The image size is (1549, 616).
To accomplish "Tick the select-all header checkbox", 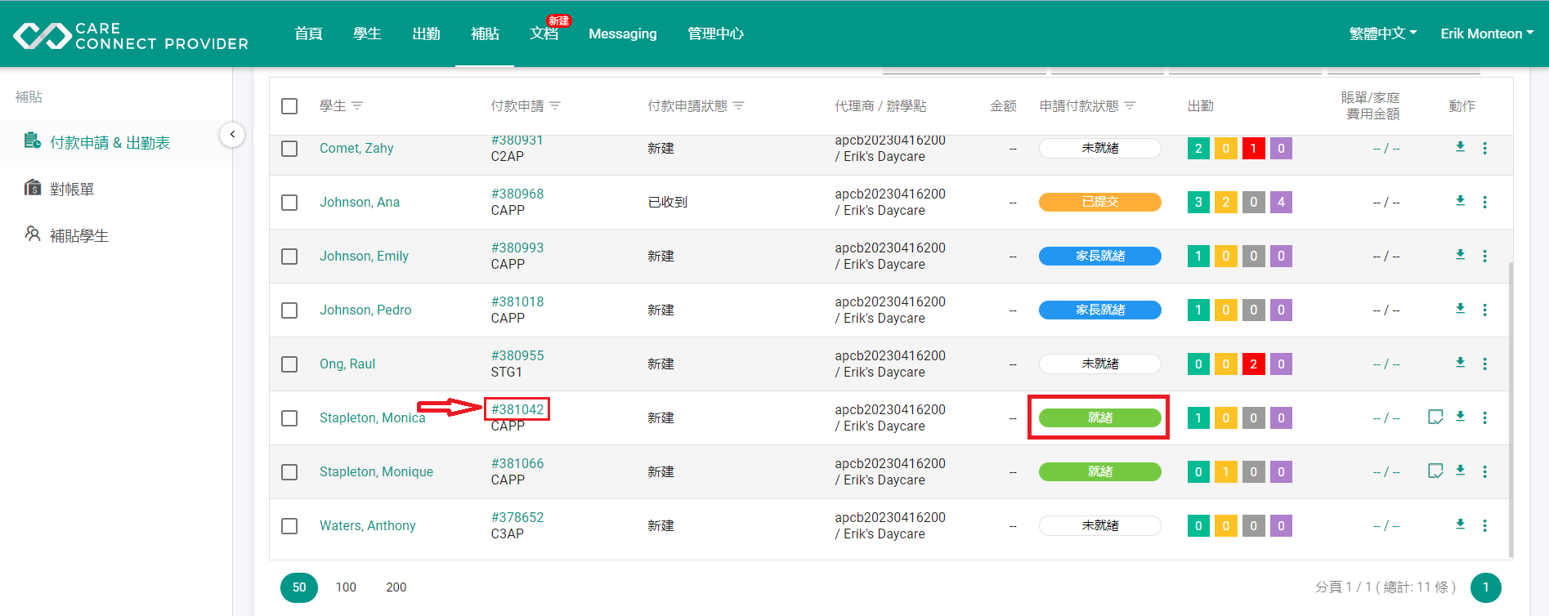I will 289,106.
